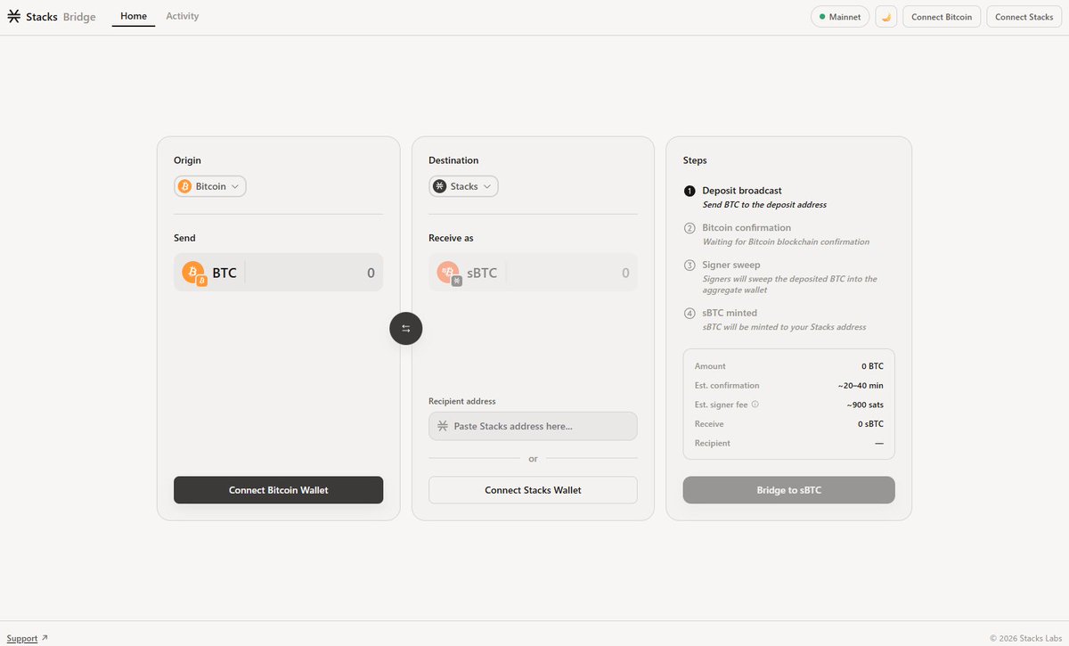Image resolution: width=1069 pixels, height=646 pixels.
Task: Click the 'Send BTC to the deposit address' text
Action: [764, 205]
